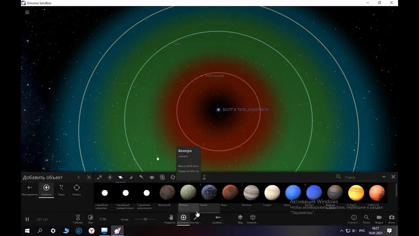This screenshot has height=236, width=419.
Task: Select the БОЛТ В ТЕЛЕ 2162678674 star
Action: click(218, 109)
